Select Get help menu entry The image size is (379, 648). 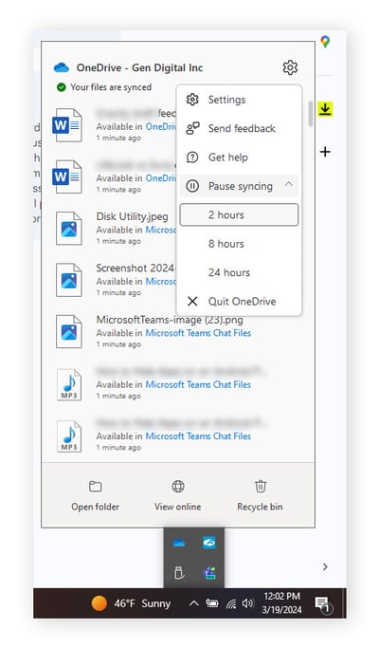coord(239,157)
